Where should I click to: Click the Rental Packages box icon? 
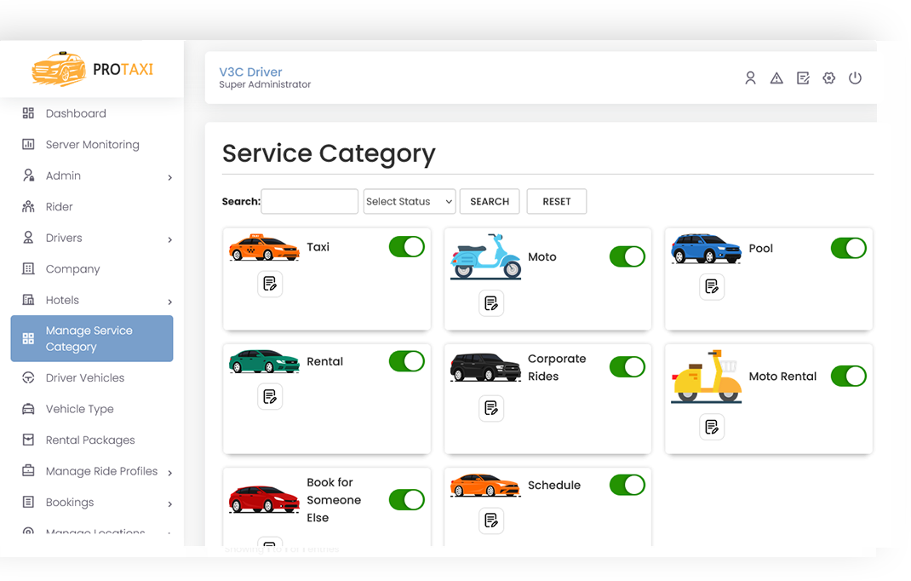(28, 440)
